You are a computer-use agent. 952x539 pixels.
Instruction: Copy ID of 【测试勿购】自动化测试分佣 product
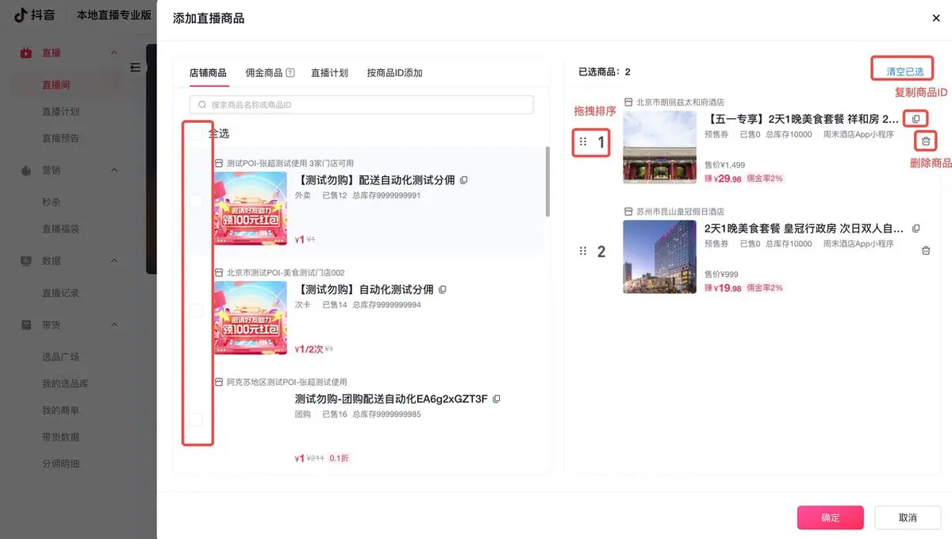(x=443, y=289)
